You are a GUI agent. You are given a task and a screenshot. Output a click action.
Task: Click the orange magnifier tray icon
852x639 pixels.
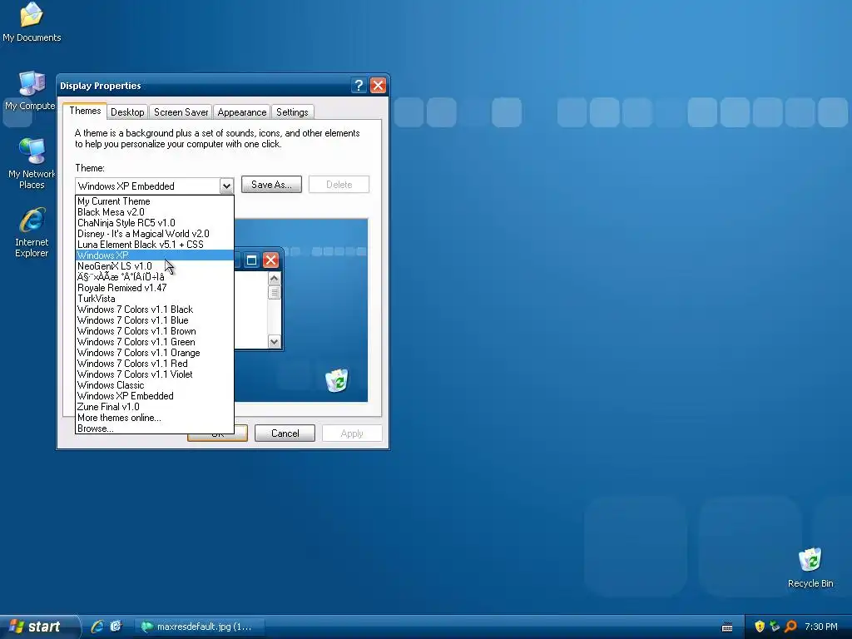click(790, 627)
